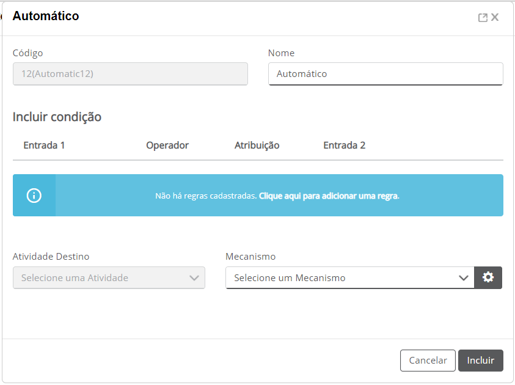Click the disabled Código field
515x385 pixels.
pyautogui.click(x=130, y=74)
